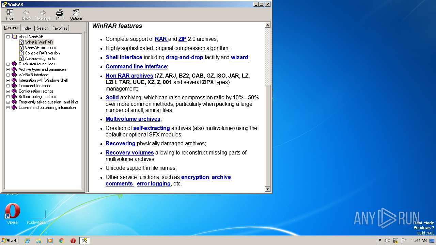436x245 pixels.
Task: Expand Frequently asked questions and hints node
Action: [x=8, y=102]
